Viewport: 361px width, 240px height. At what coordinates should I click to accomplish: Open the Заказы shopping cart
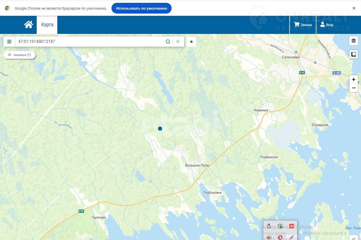point(303,25)
